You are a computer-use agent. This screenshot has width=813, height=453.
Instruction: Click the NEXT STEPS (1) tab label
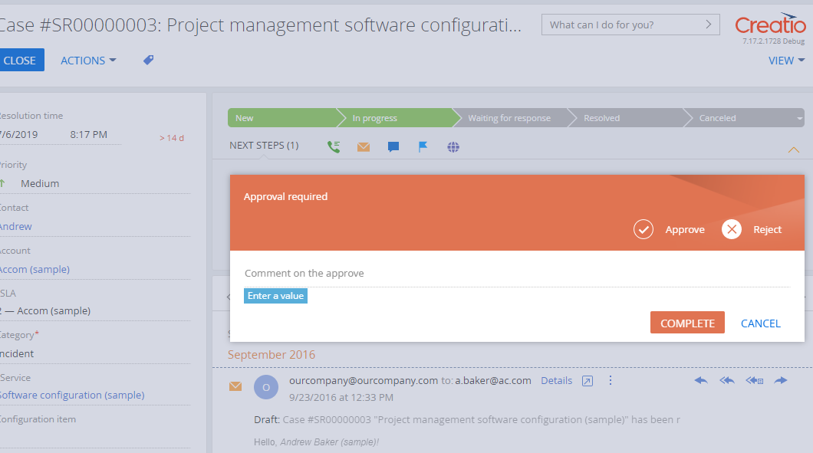click(x=264, y=146)
